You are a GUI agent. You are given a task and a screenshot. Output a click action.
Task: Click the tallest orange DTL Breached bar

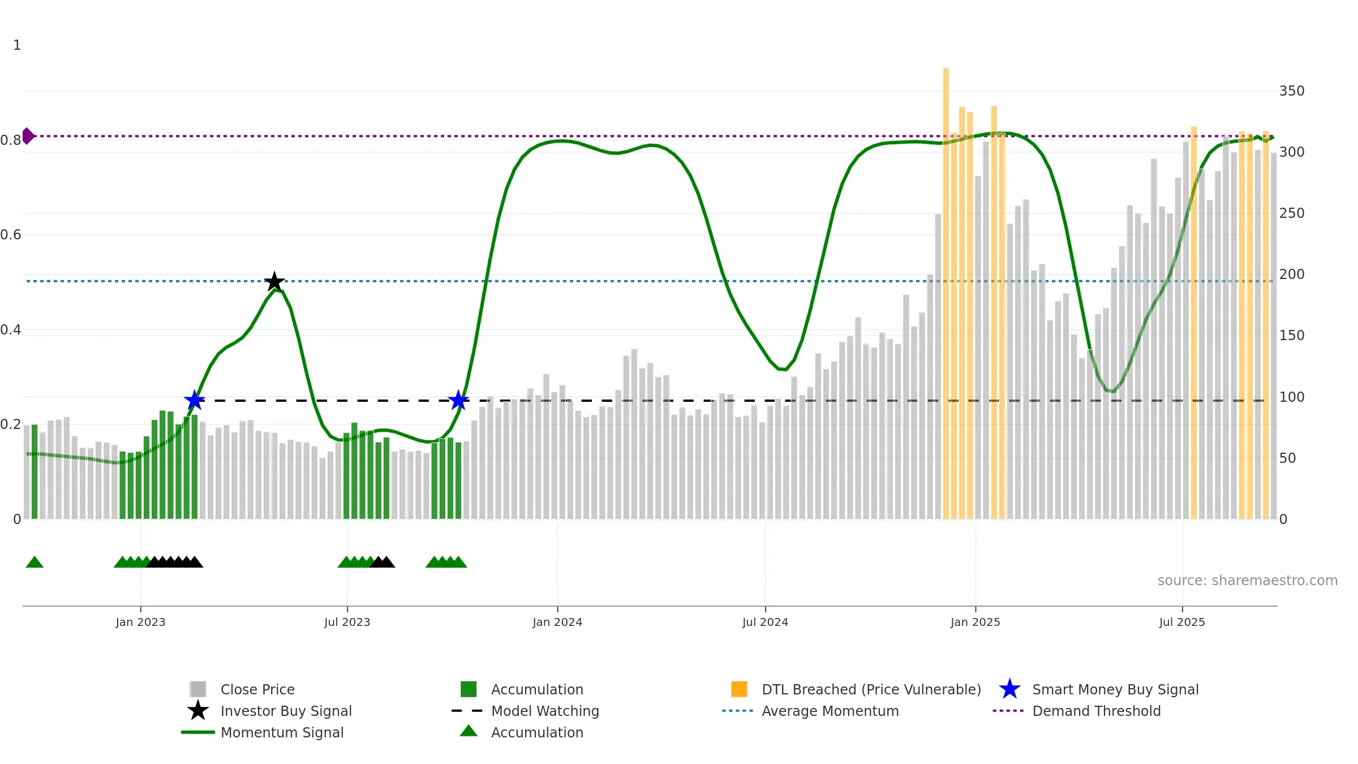click(x=946, y=293)
